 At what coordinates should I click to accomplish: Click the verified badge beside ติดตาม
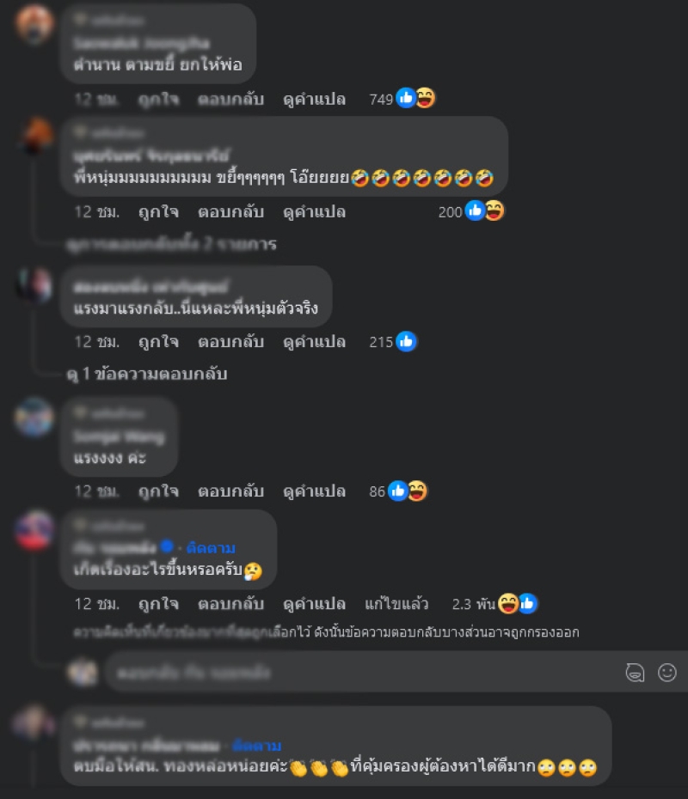tap(167, 546)
